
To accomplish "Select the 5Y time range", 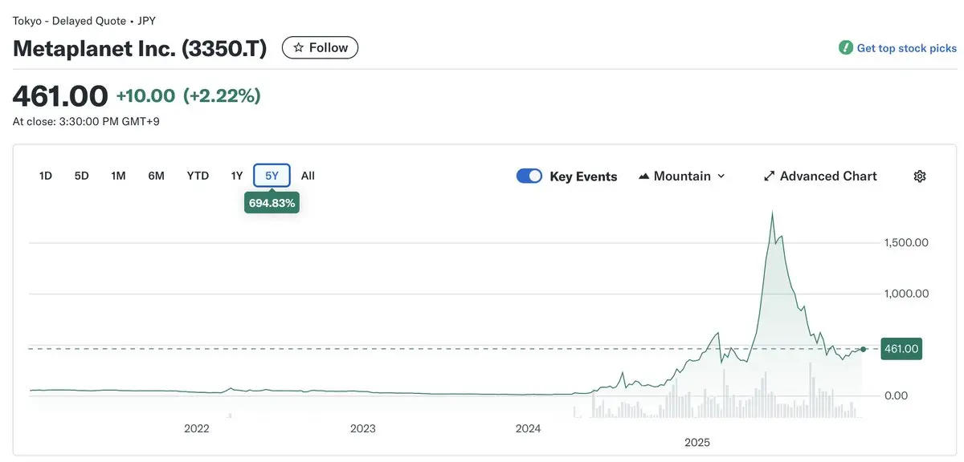I will (272, 176).
